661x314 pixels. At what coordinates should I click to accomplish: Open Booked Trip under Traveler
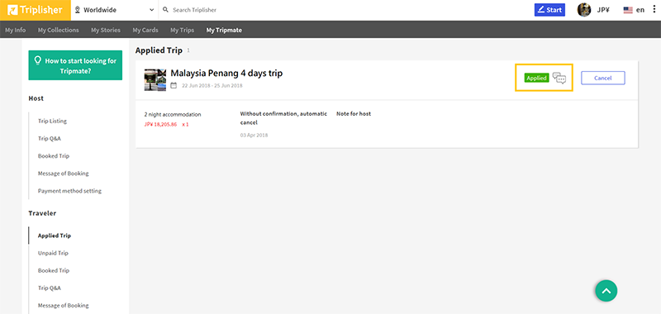tap(54, 270)
